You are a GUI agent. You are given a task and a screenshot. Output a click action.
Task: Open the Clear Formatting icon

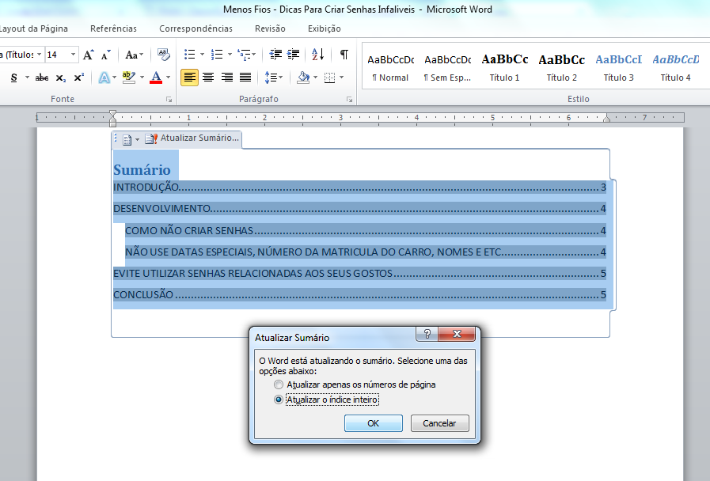point(165,55)
